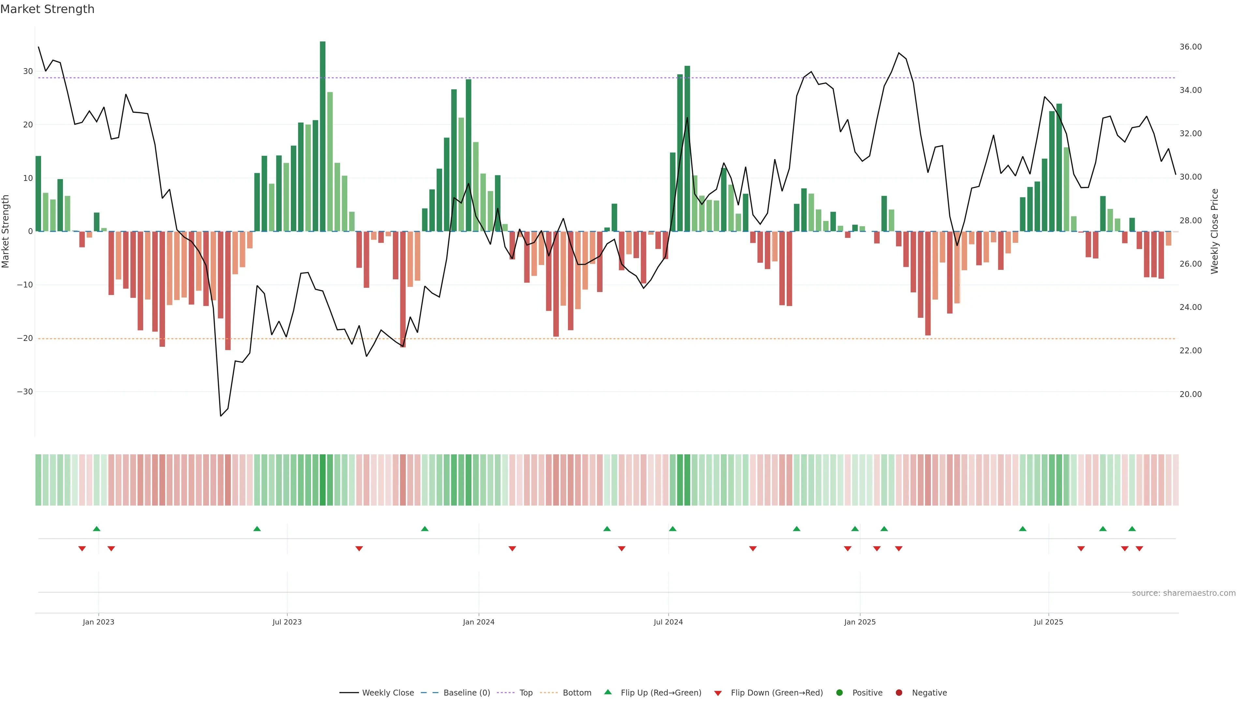Click the green Positive legend dot
The width and height of the screenshot is (1252, 704).
coord(839,692)
